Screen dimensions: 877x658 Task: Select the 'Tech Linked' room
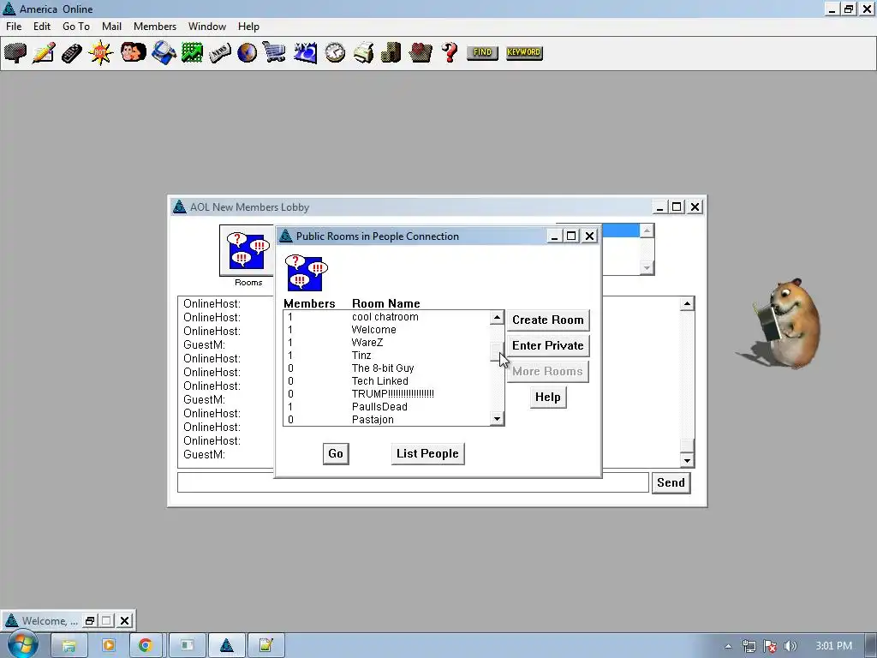(386, 381)
